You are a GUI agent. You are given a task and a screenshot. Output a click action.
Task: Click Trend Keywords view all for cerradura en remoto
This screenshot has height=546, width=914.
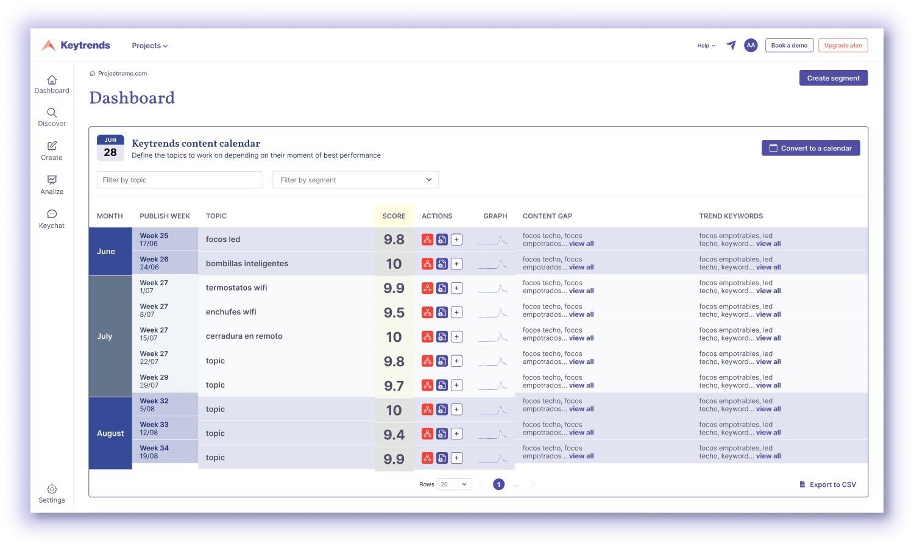pos(768,338)
